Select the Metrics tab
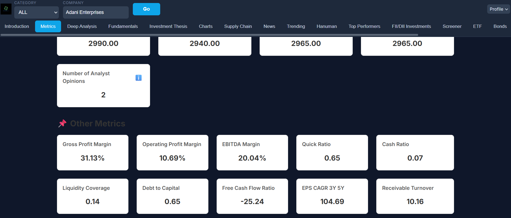 [48, 26]
